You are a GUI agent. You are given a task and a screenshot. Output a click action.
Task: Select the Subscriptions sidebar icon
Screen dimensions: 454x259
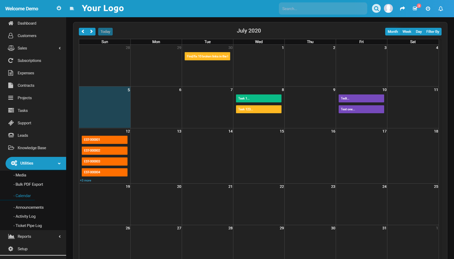(x=10, y=60)
